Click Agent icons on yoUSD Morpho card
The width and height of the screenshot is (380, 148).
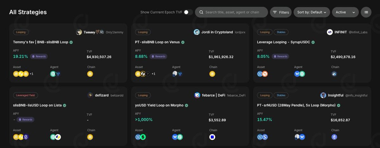pos(177,137)
